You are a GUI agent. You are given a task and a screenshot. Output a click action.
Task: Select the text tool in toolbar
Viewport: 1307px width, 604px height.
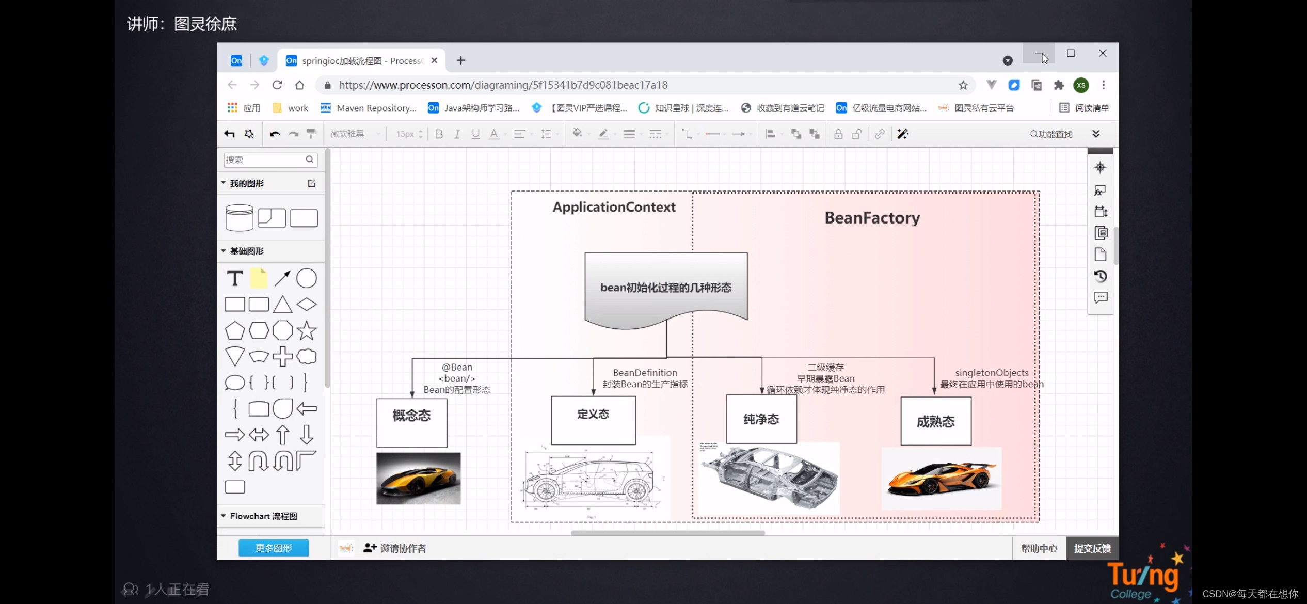[x=234, y=277]
